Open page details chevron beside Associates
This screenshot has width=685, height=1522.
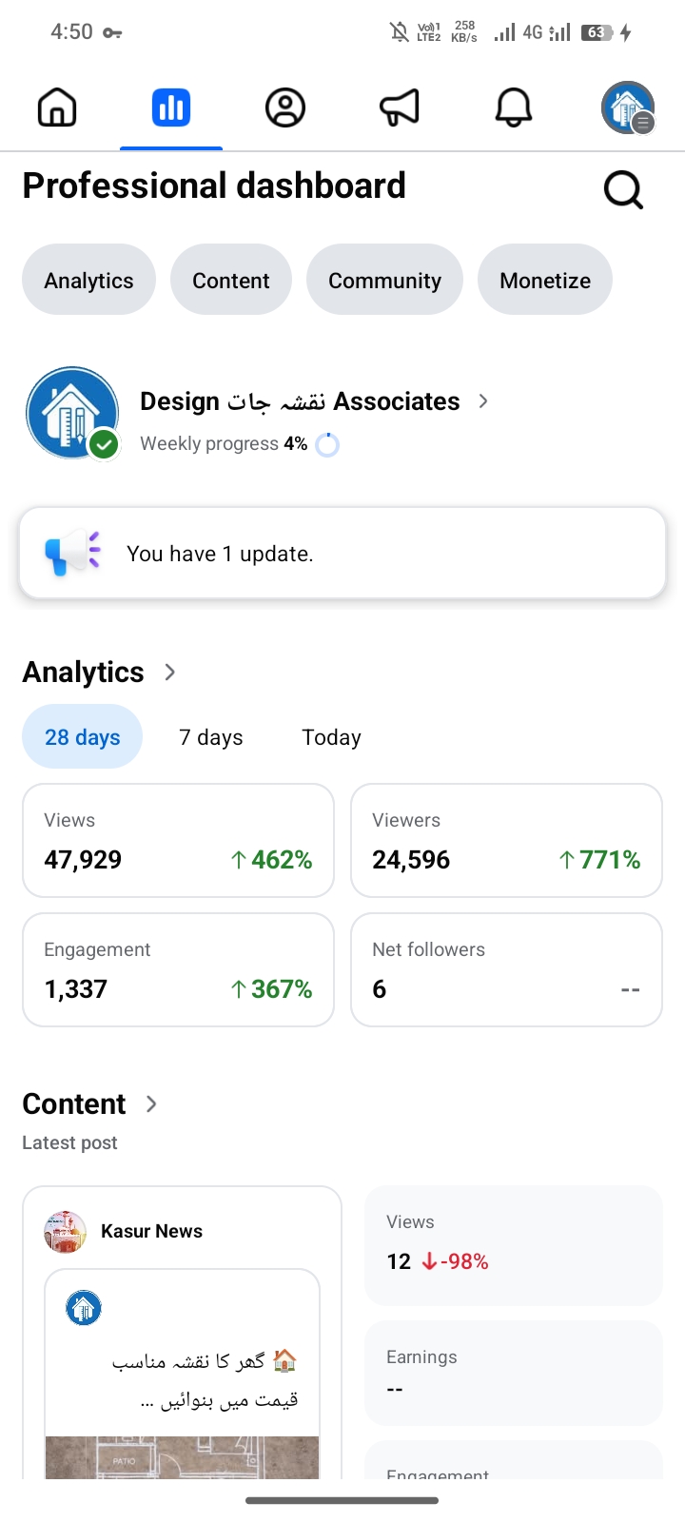(x=483, y=401)
